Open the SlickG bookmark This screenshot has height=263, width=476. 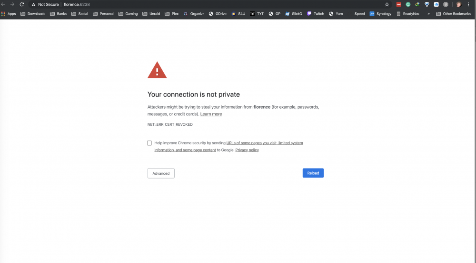tap(294, 14)
